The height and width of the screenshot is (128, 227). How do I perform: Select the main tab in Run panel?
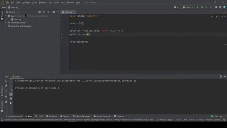(17, 77)
